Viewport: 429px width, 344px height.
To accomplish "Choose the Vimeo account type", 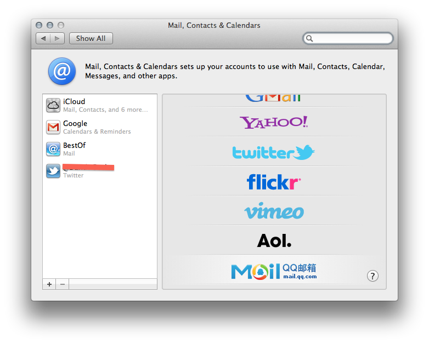I will pos(274,211).
